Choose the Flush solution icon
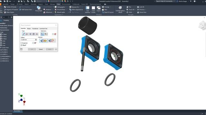The width and height of the screenshot is (206, 115). (x=51, y=41)
